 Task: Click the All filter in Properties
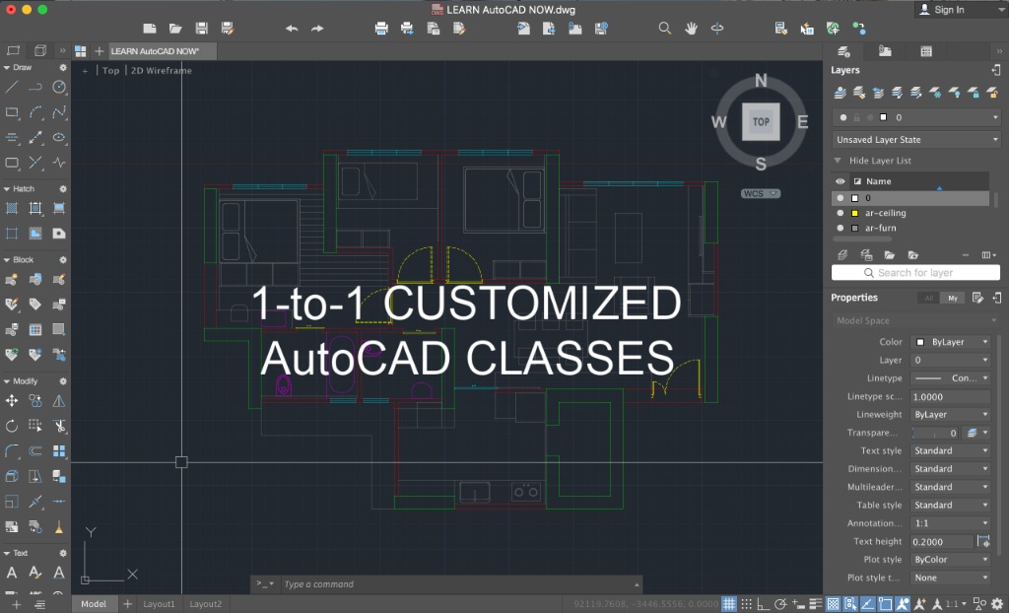pos(928,298)
